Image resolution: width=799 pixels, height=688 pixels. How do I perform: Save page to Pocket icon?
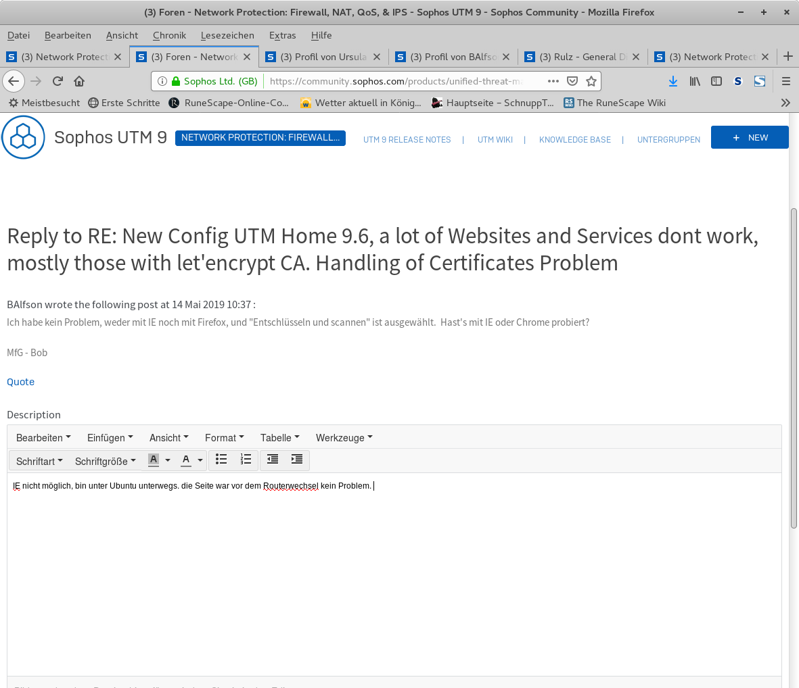(572, 81)
